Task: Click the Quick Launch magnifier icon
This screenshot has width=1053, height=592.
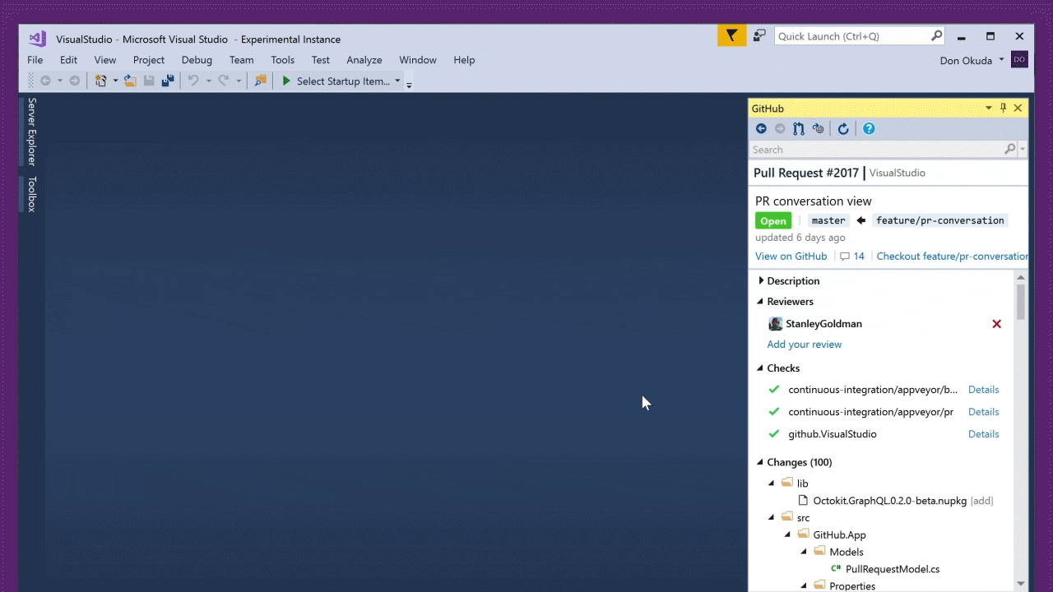Action: pos(936,35)
